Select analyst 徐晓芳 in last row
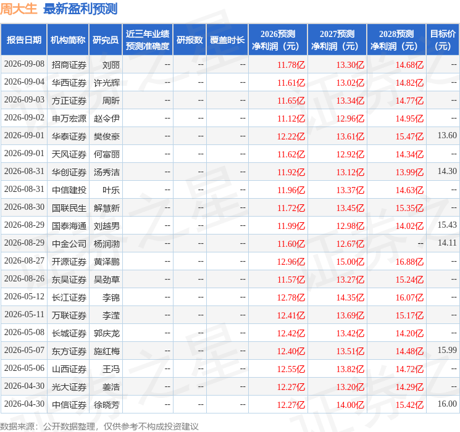Screen dimensions: 460x432 click(x=106, y=404)
